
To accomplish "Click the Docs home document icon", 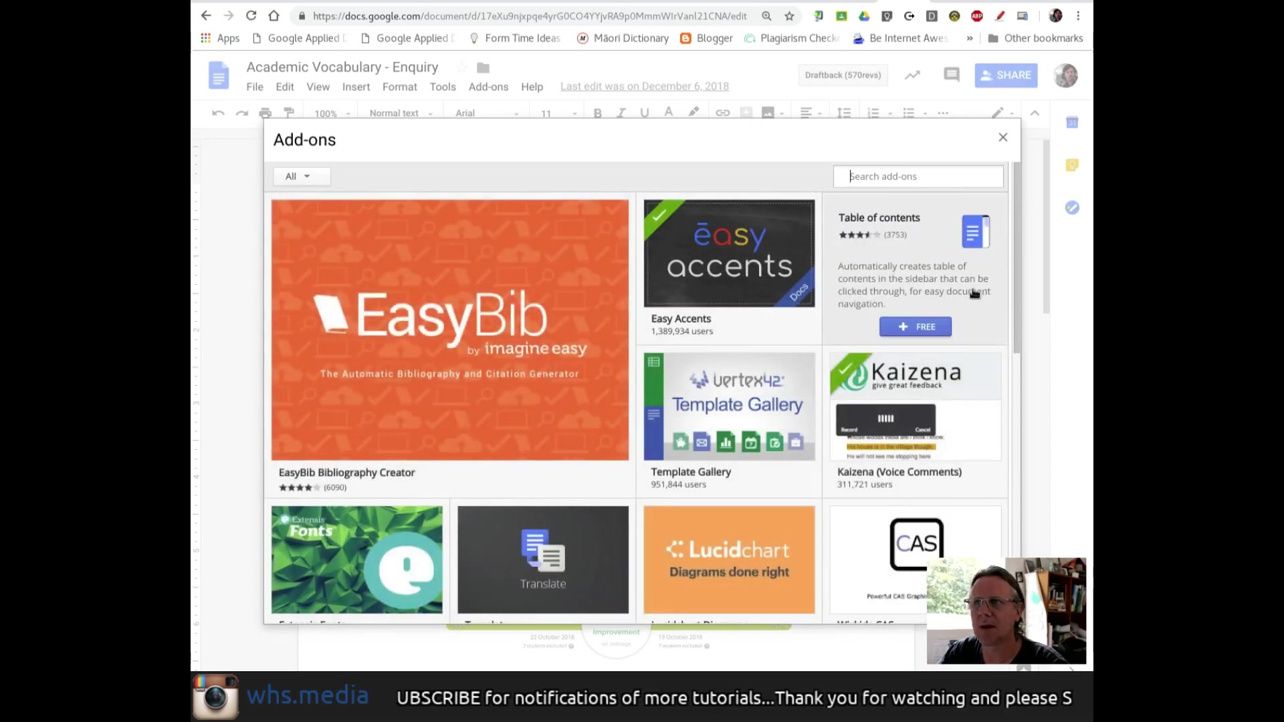I will pyautogui.click(x=219, y=75).
